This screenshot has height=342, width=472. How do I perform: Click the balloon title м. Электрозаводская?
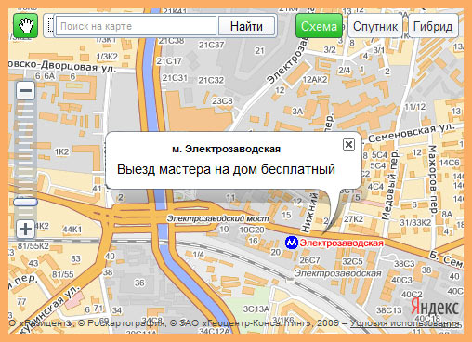pos(226,149)
